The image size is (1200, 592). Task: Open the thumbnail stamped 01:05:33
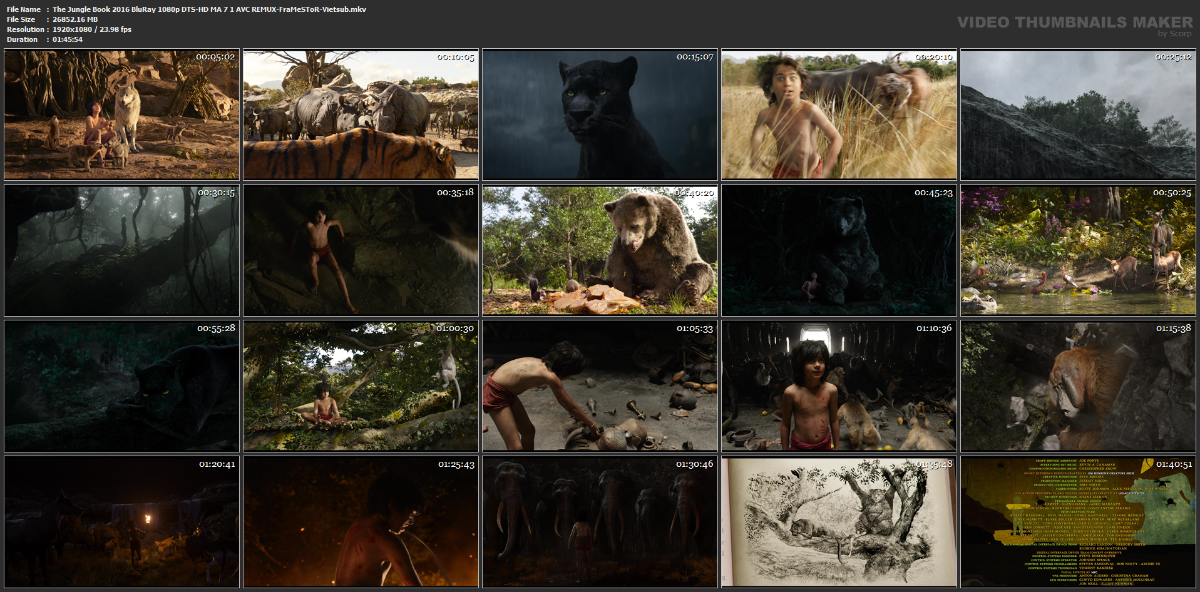click(x=600, y=386)
